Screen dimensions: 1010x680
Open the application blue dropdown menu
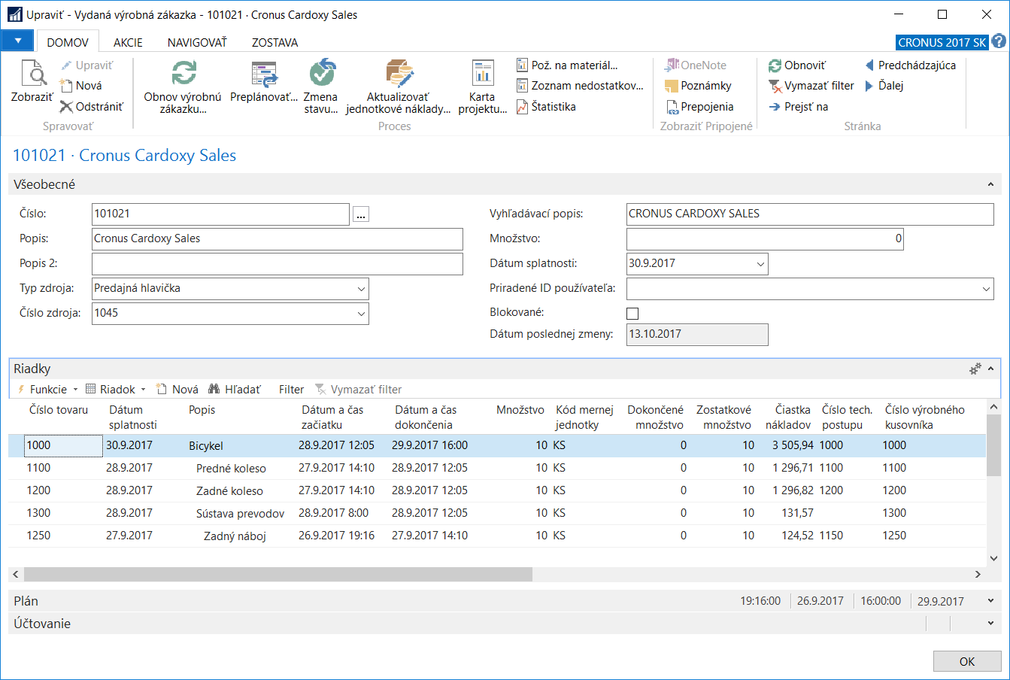point(18,41)
